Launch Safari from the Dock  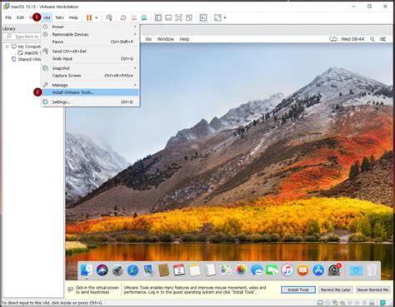(132, 270)
